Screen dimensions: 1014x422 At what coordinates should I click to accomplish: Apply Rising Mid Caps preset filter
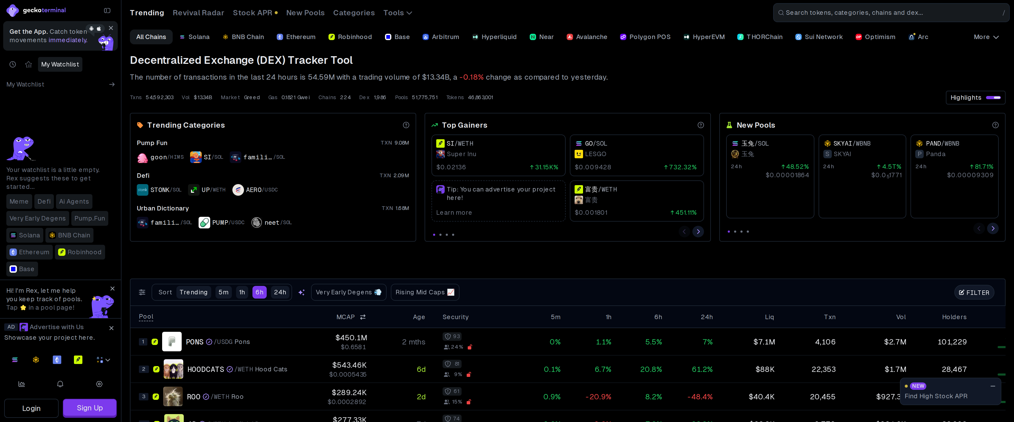coord(425,292)
